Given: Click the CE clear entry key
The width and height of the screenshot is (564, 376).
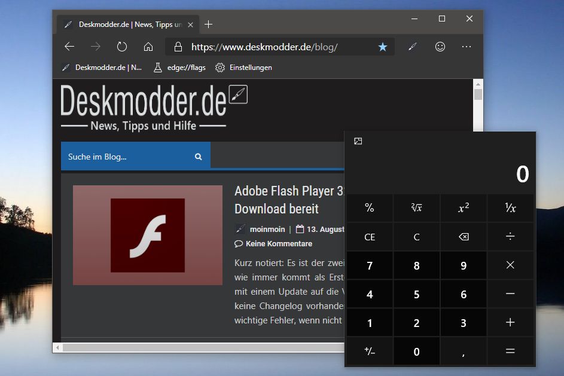Looking at the screenshot, I should (x=370, y=237).
